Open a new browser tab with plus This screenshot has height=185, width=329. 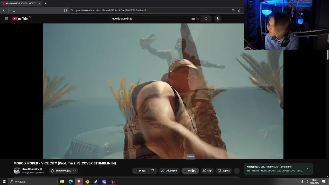(45, 3)
